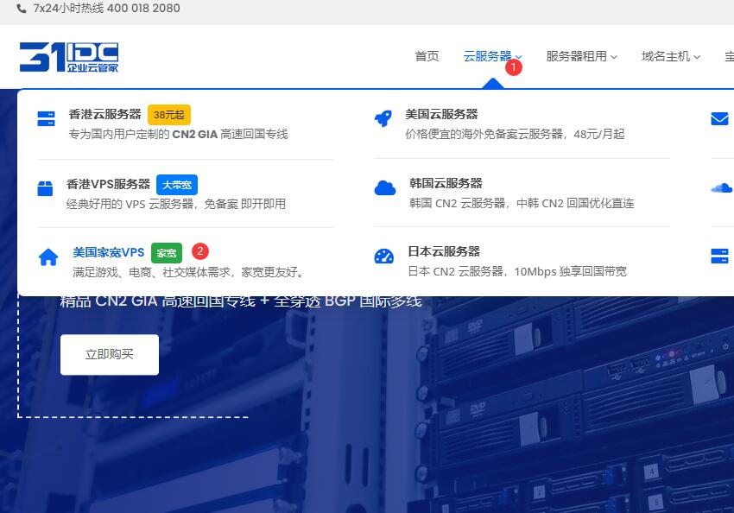
Task: Expand the 域名主机 dropdown menu
Action: (671, 57)
